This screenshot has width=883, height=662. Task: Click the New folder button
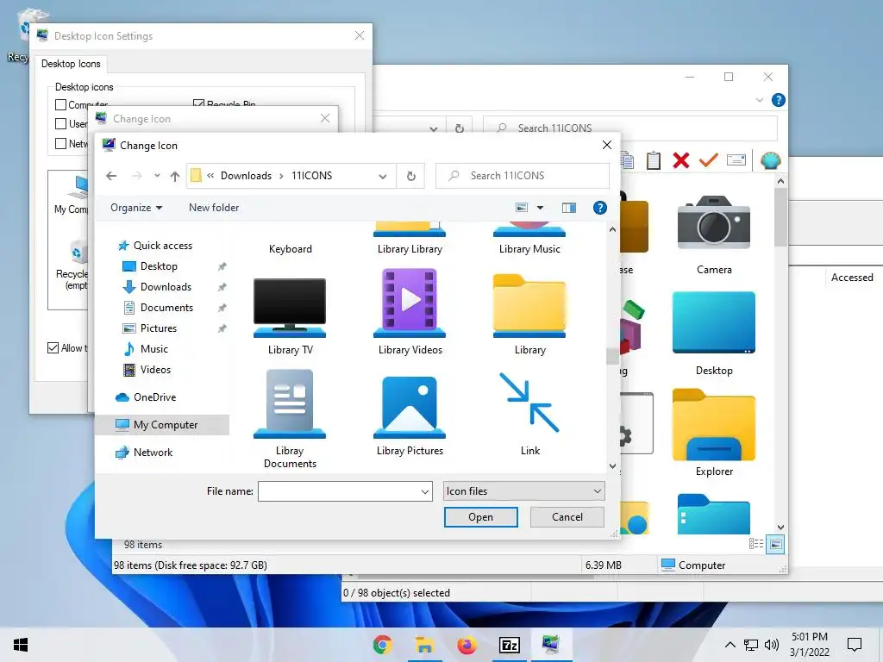[x=214, y=208]
